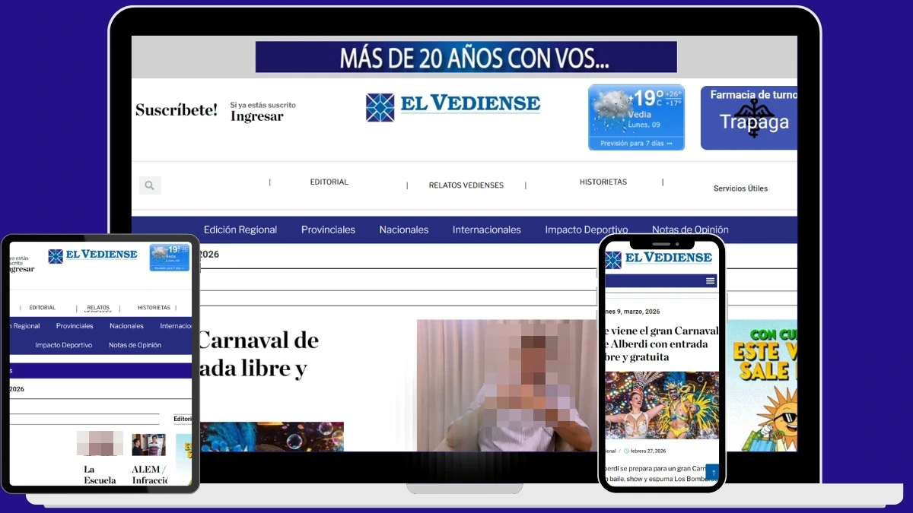Click the carnival dancers photo on the phone

click(x=662, y=407)
